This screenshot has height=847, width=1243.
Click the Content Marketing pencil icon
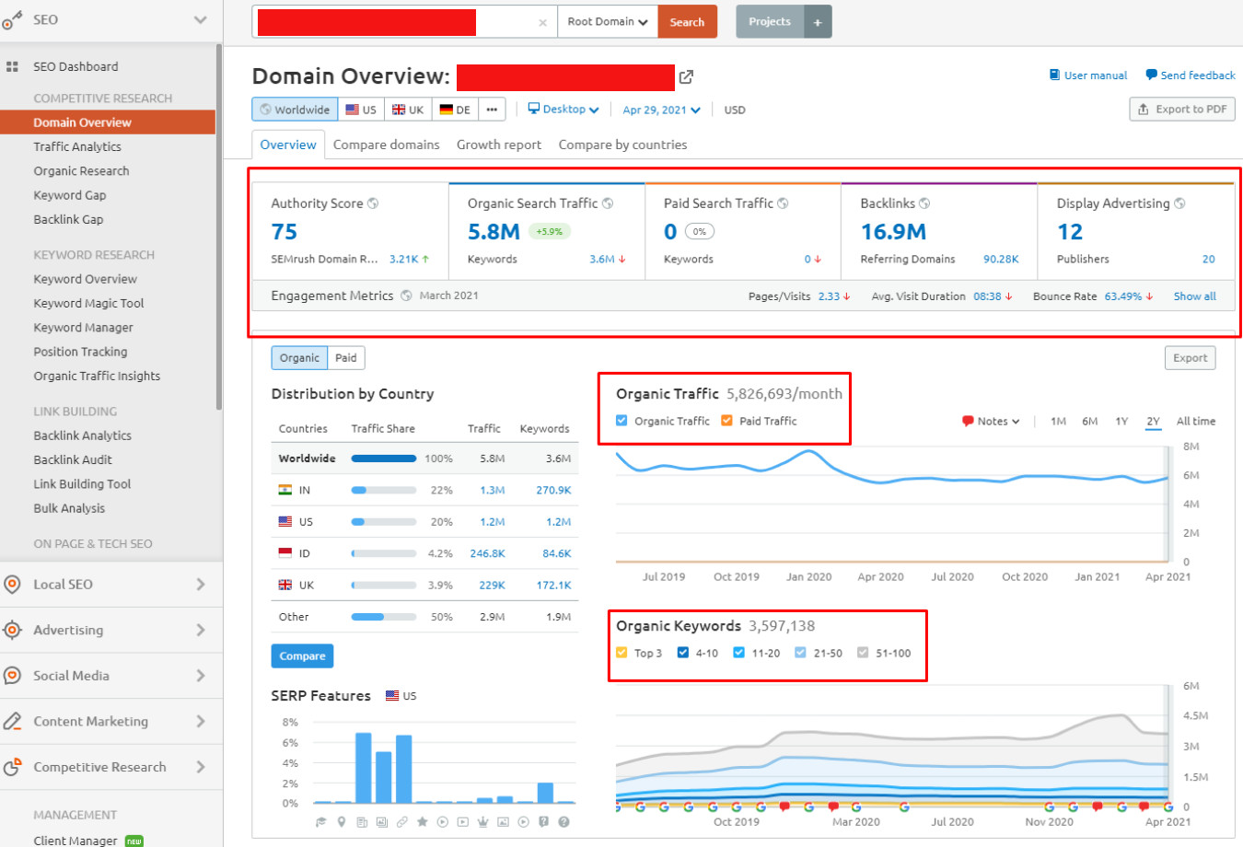(x=12, y=721)
